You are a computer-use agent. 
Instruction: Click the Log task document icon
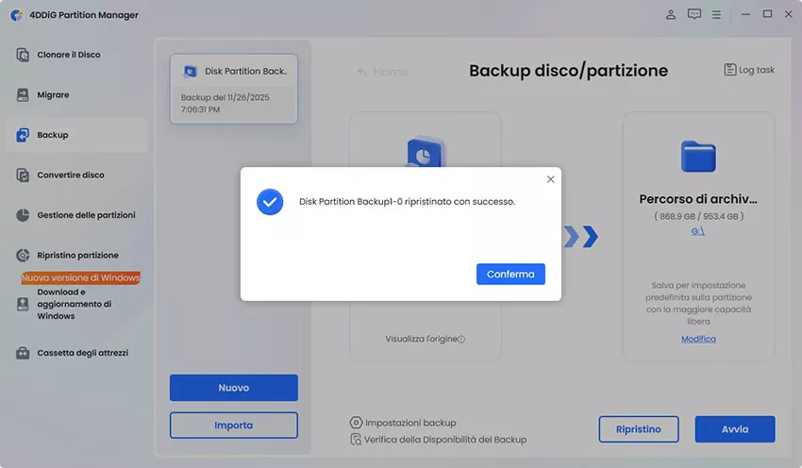click(x=730, y=70)
